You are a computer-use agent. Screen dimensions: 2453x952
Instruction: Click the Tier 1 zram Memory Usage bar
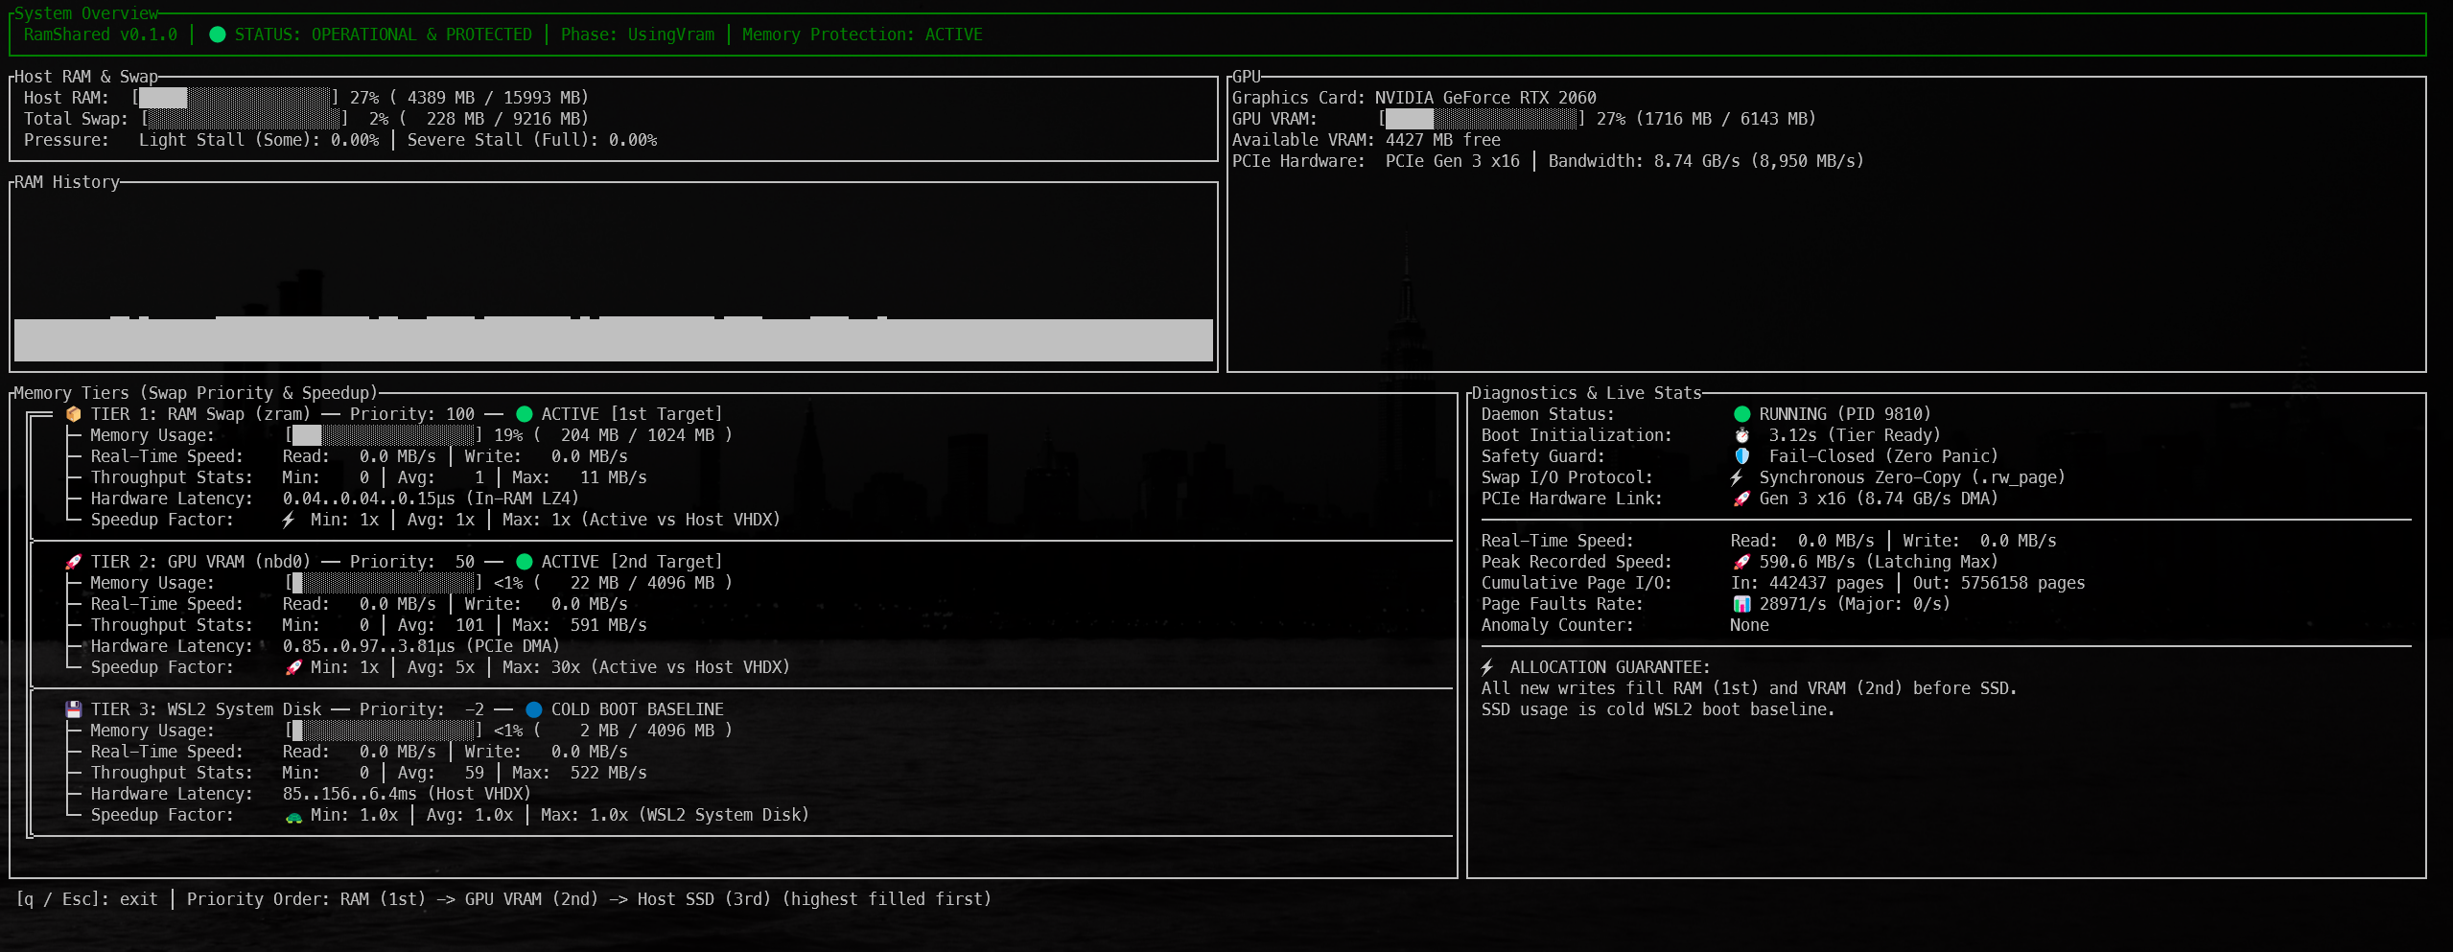[x=384, y=435]
